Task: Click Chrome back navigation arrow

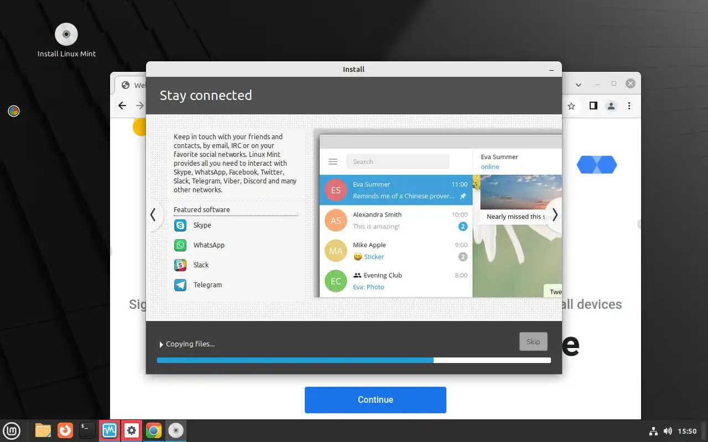Action: 122,106
